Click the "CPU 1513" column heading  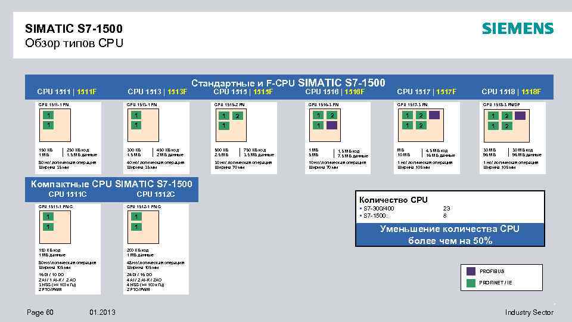[144, 92]
